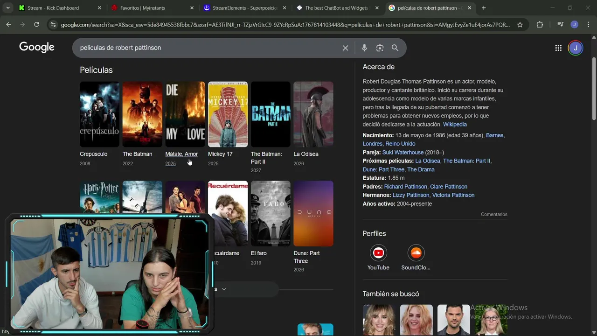Open Recuérdame movie poster
This screenshot has width=597, height=336.
228,213
